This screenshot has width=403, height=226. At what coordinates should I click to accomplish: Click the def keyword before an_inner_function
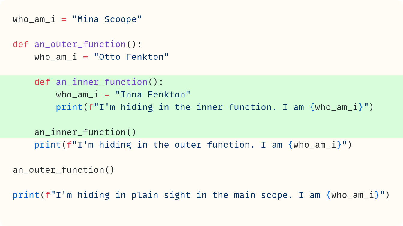pos(42,82)
